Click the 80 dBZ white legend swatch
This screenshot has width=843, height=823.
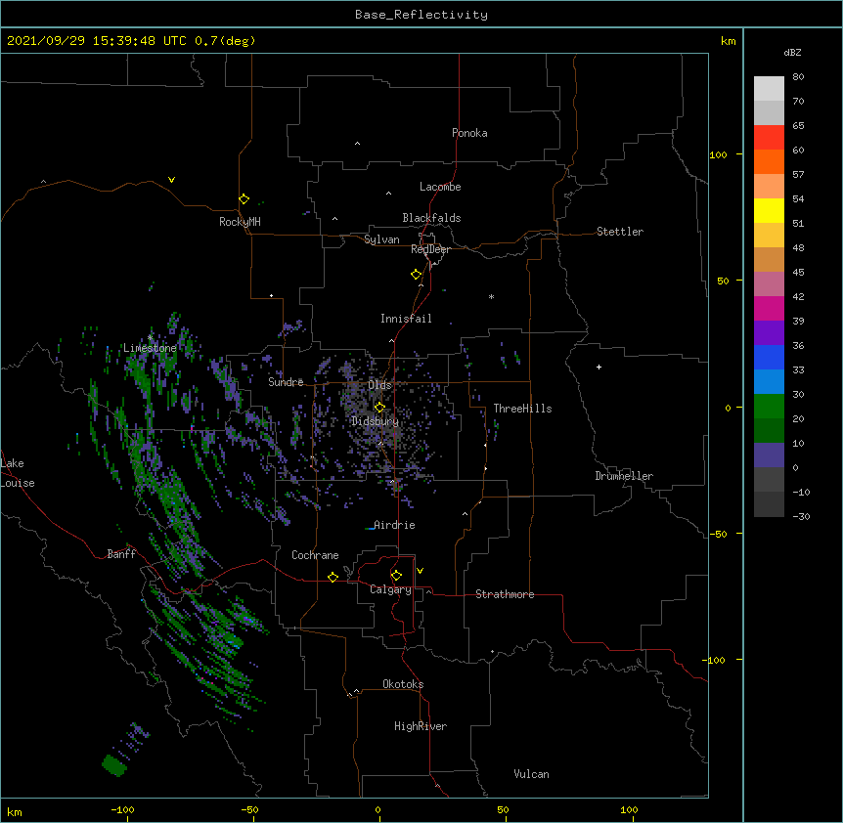point(769,89)
